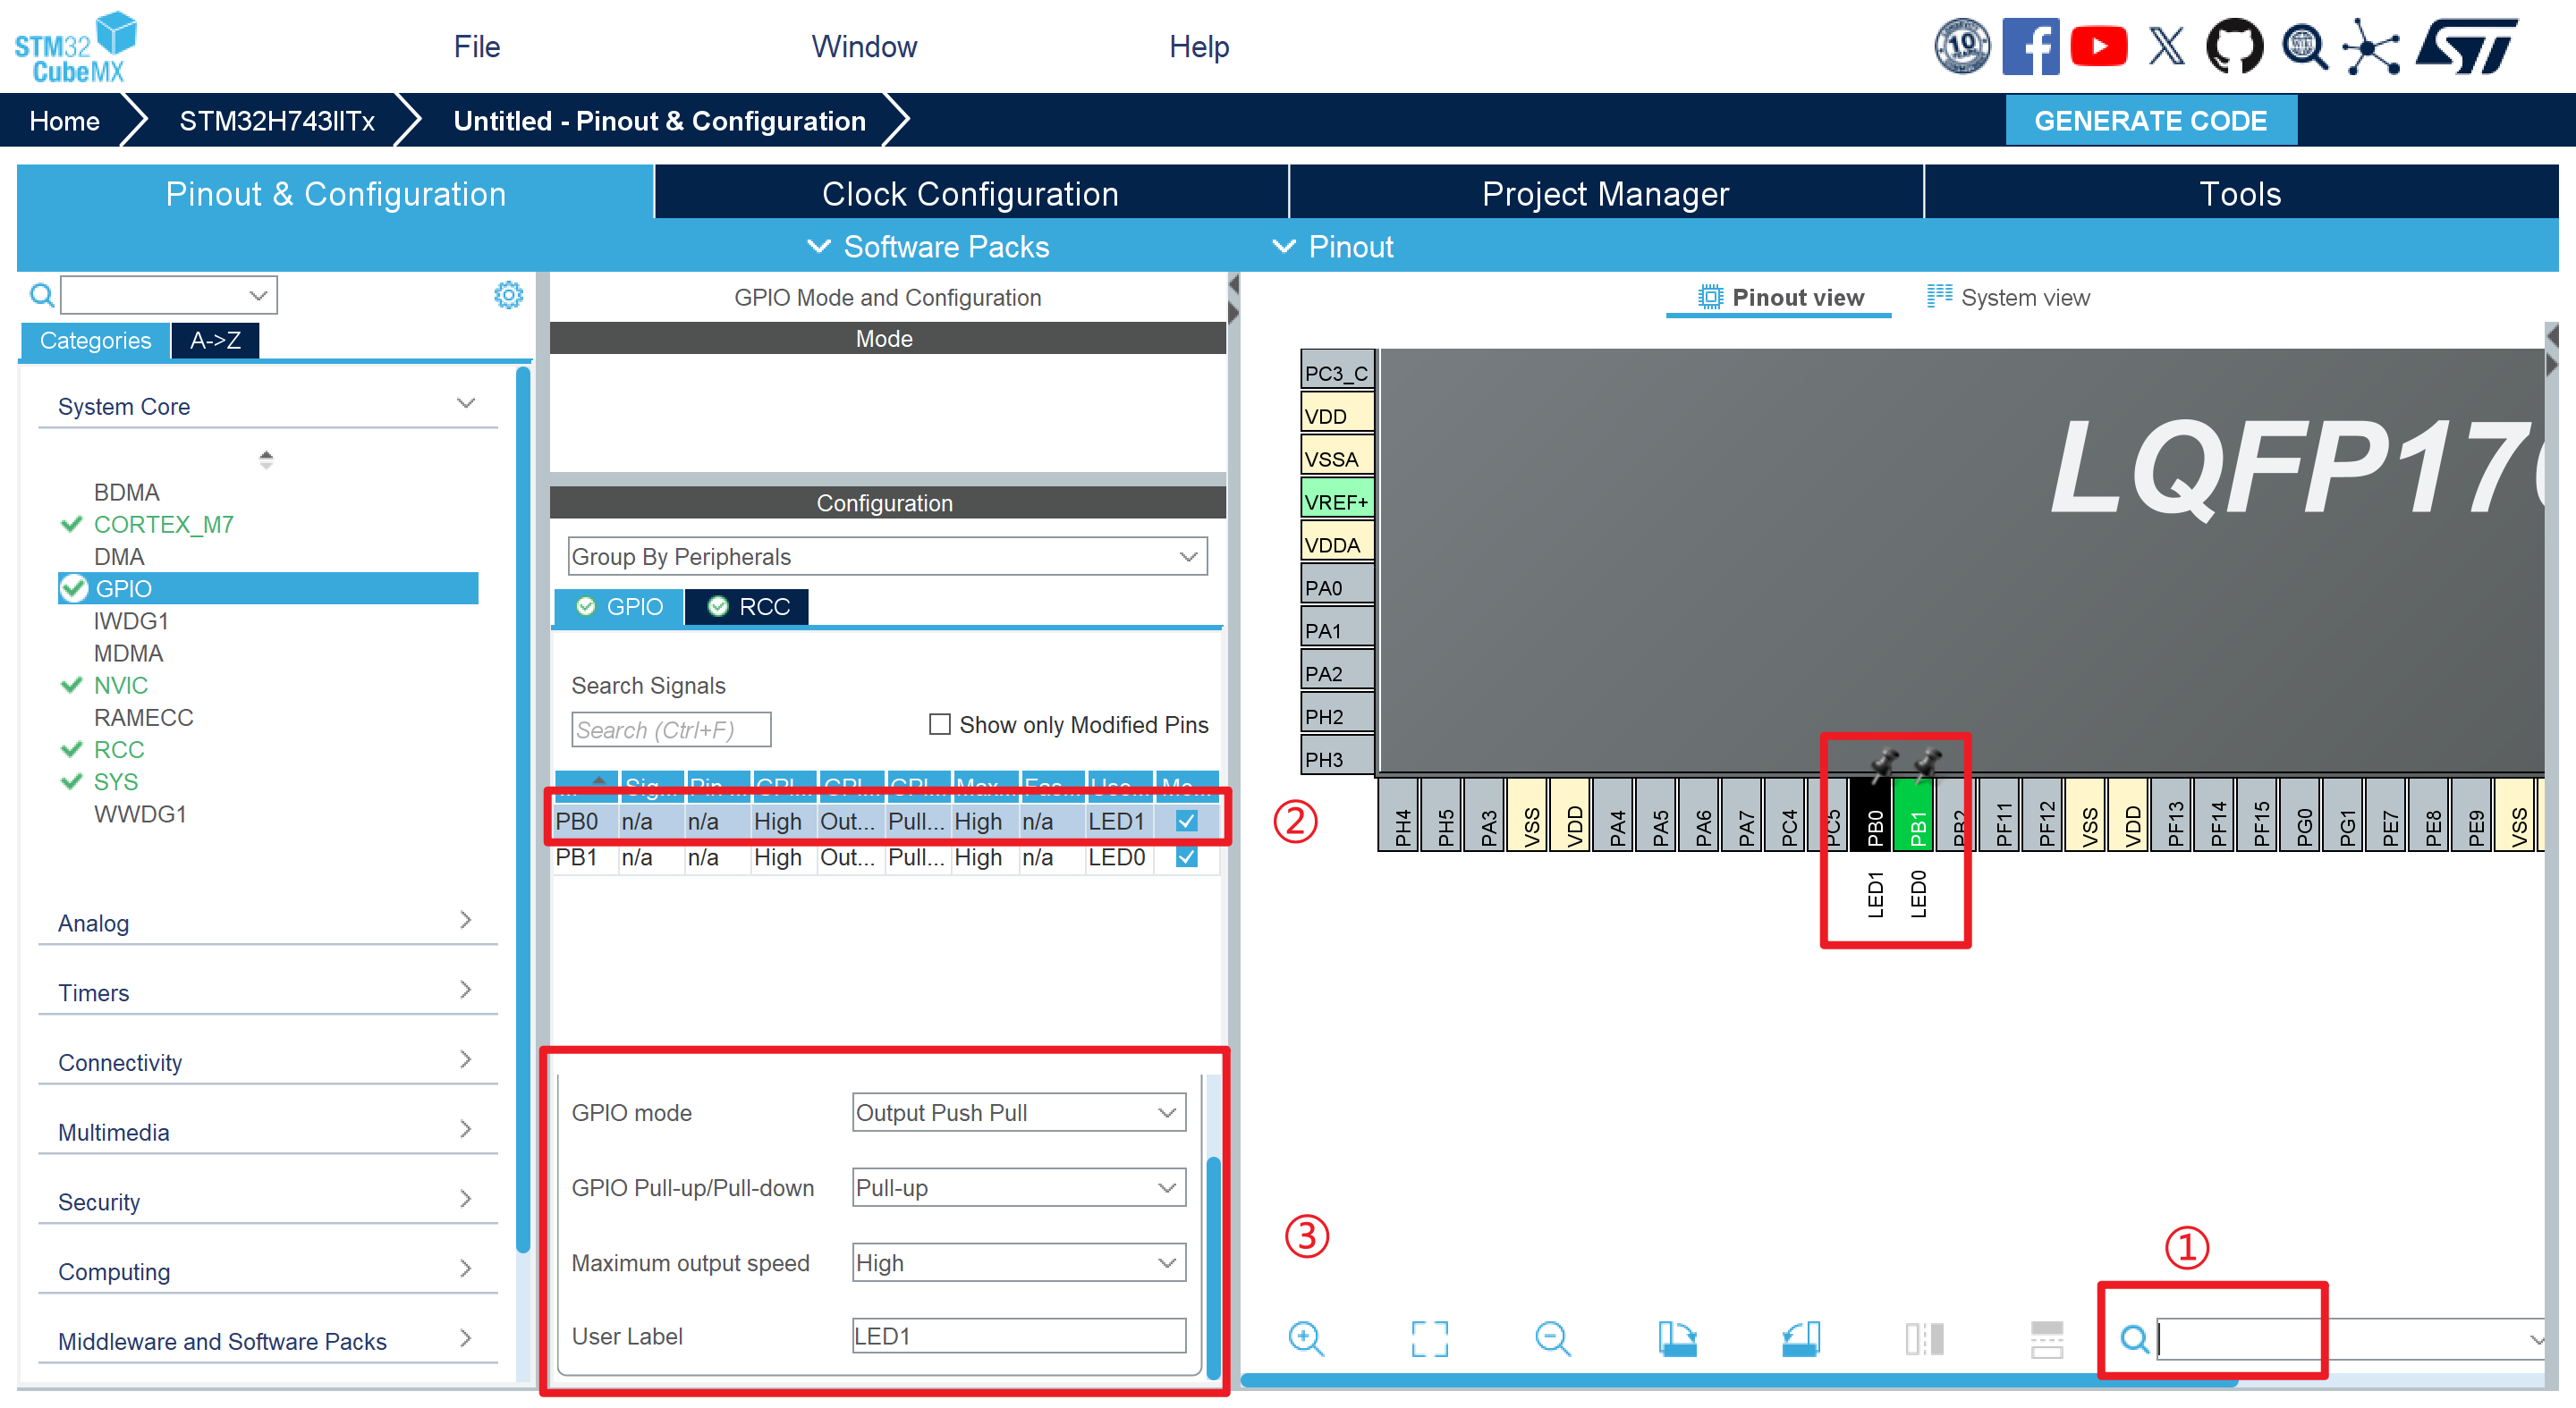
Task: Click the GPIO settings panel scrollbar
Action: [1213, 1267]
